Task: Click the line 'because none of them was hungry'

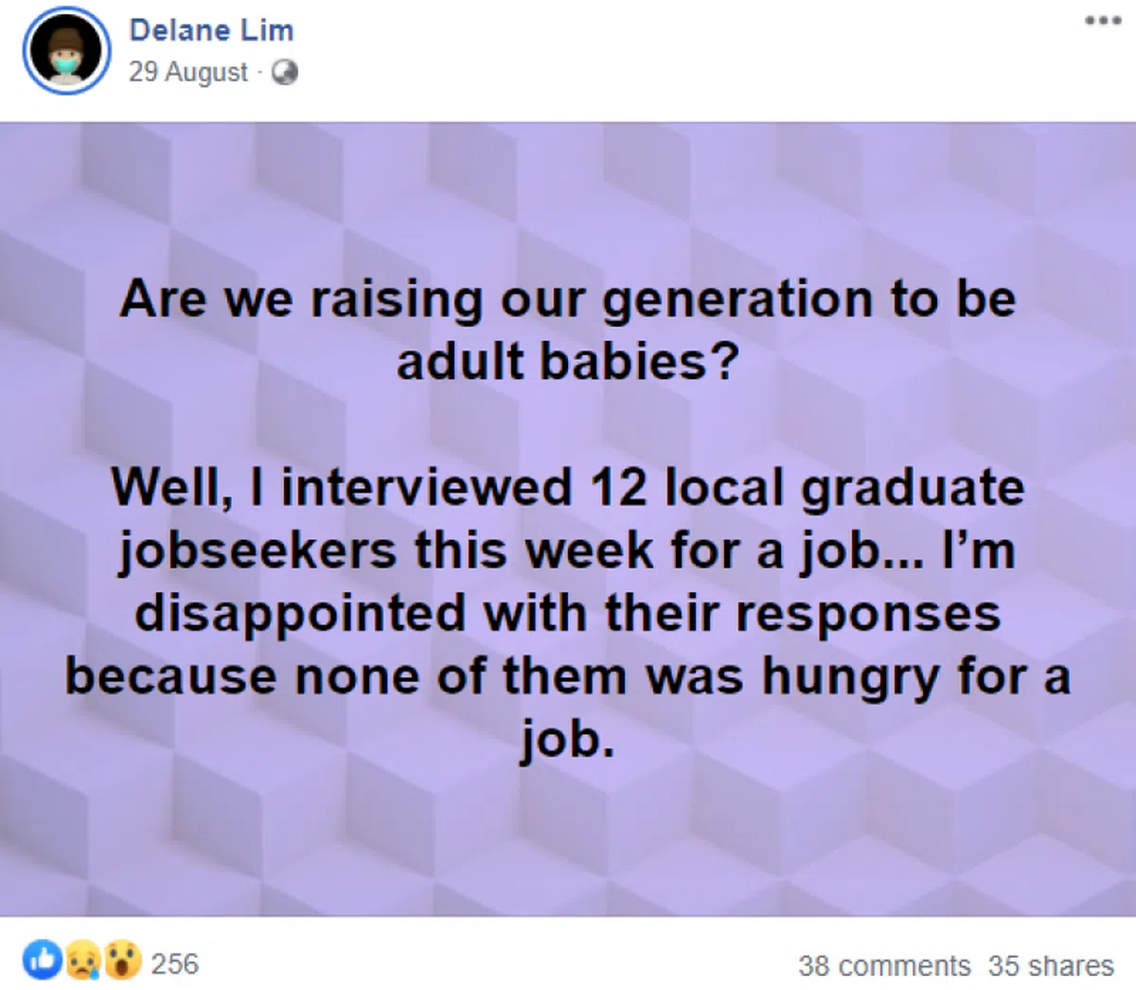Action: [568, 676]
